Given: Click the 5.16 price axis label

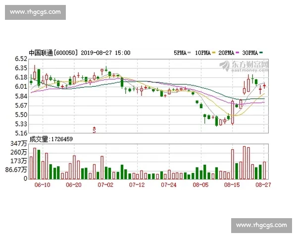Looking at the screenshot, I should coord(21,133).
